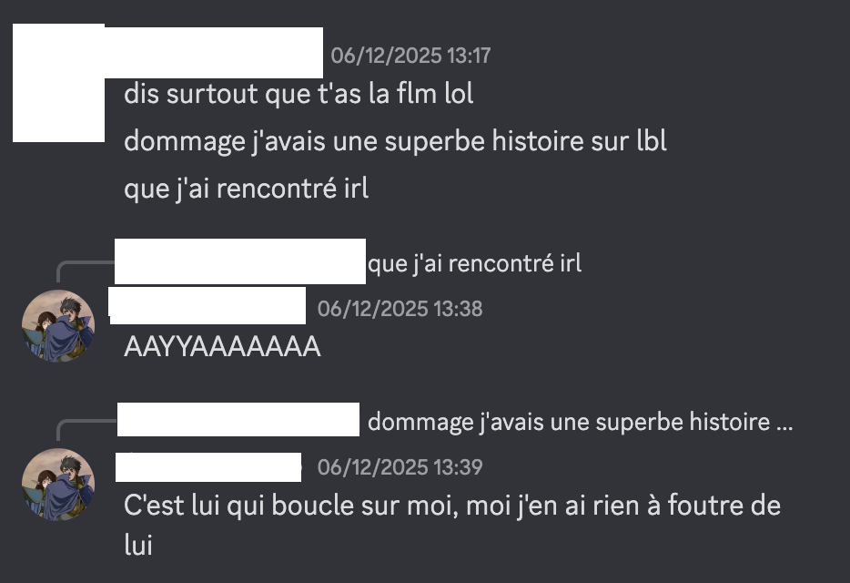Select message "dommage j'avais une superbe histoire sur lbl"
The image size is (850, 583).
pyautogui.click(x=395, y=141)
